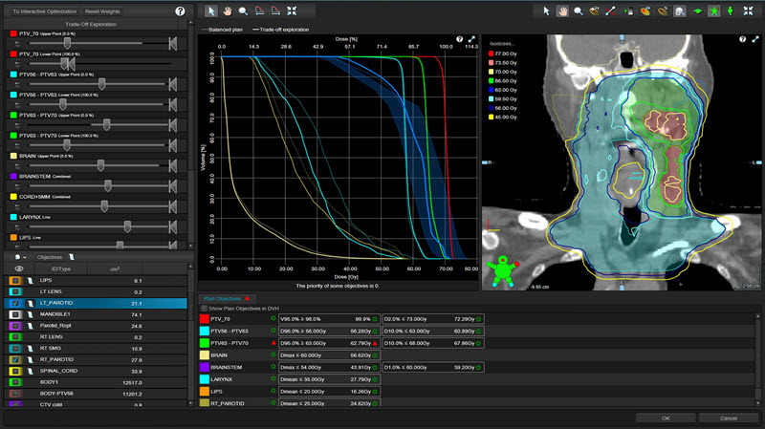Open the help question mark in Trade-Off panel
765x429 pixels.
(x=180, y=11)
